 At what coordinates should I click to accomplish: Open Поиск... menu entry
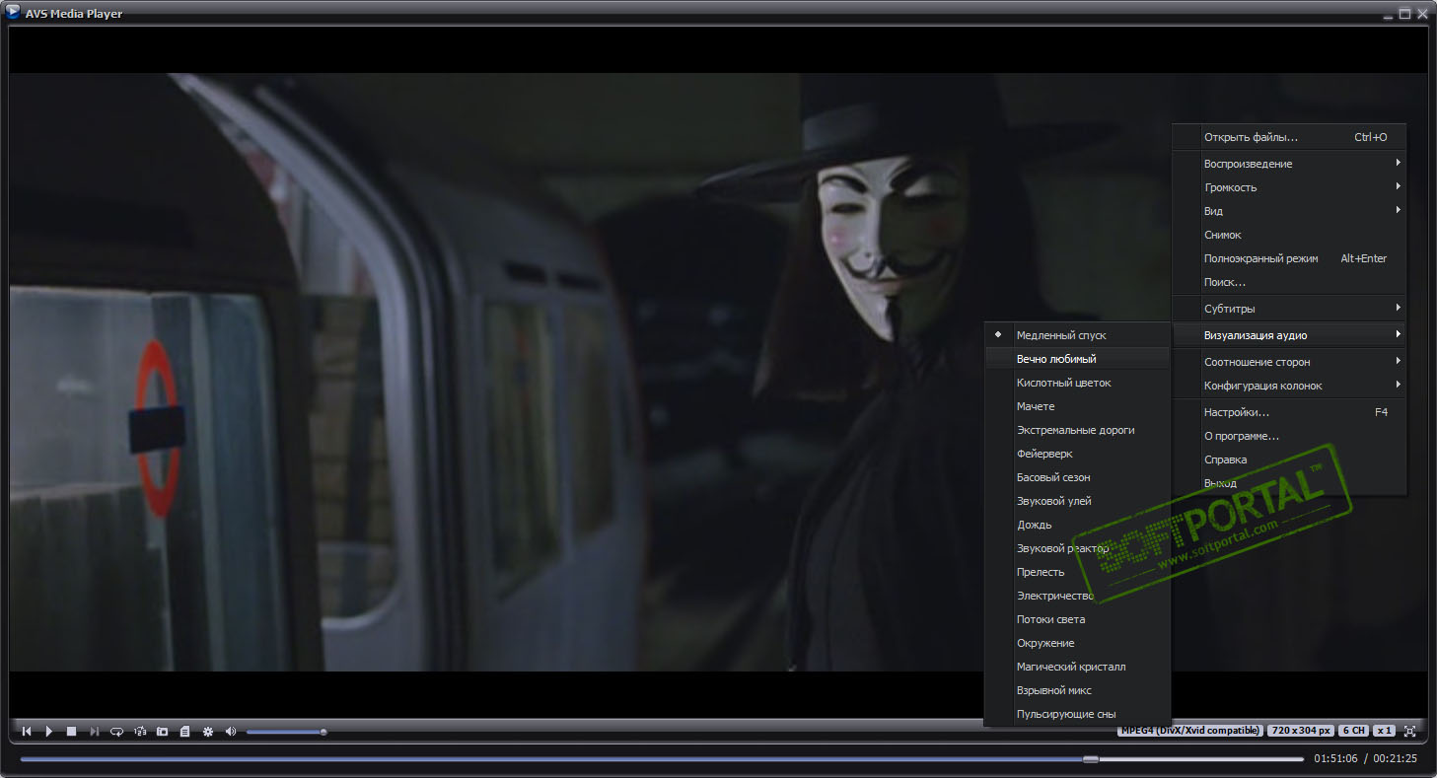[1288, 282]
